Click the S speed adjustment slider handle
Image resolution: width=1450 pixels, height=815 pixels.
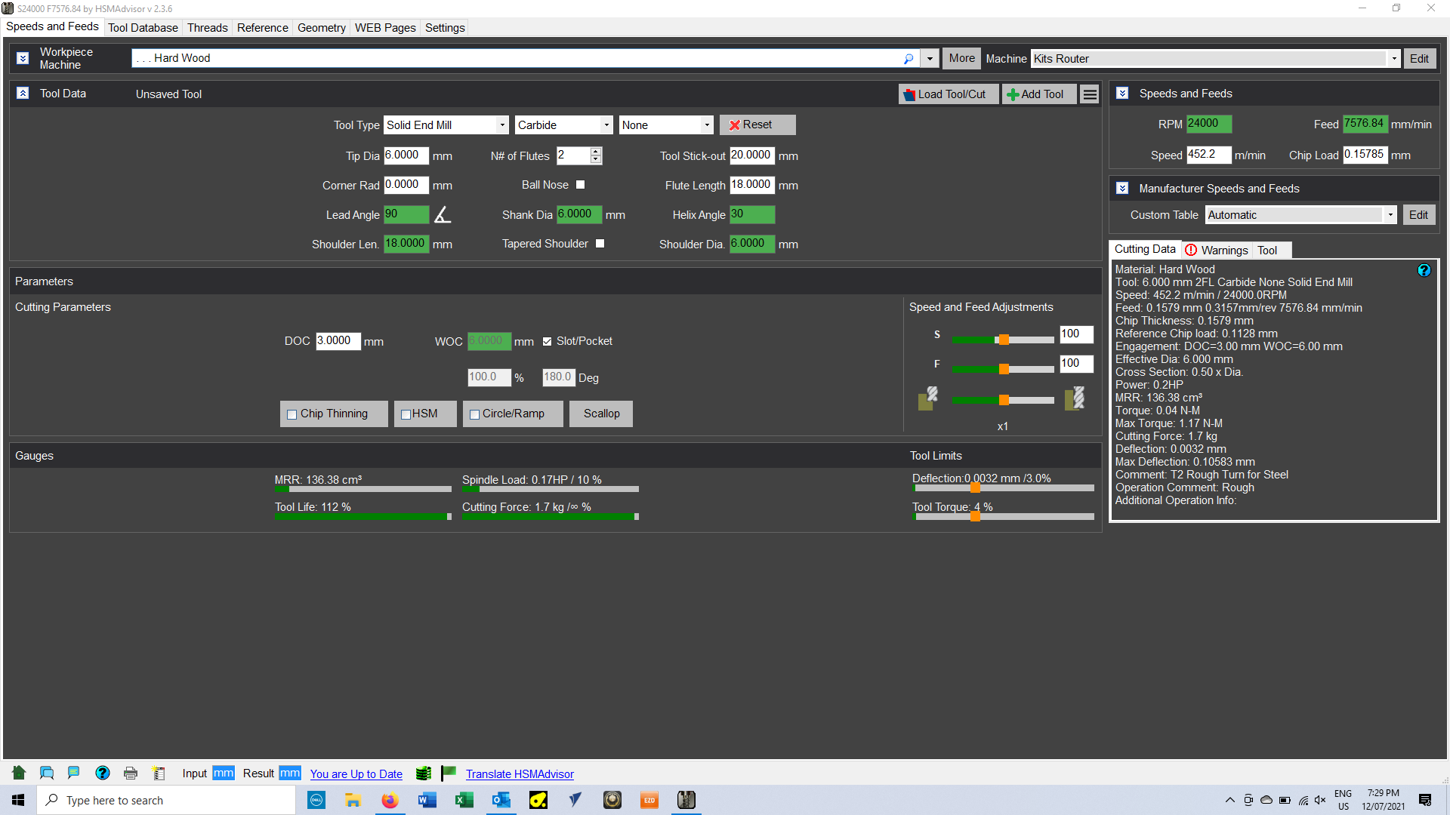[x=1004, y=340]
